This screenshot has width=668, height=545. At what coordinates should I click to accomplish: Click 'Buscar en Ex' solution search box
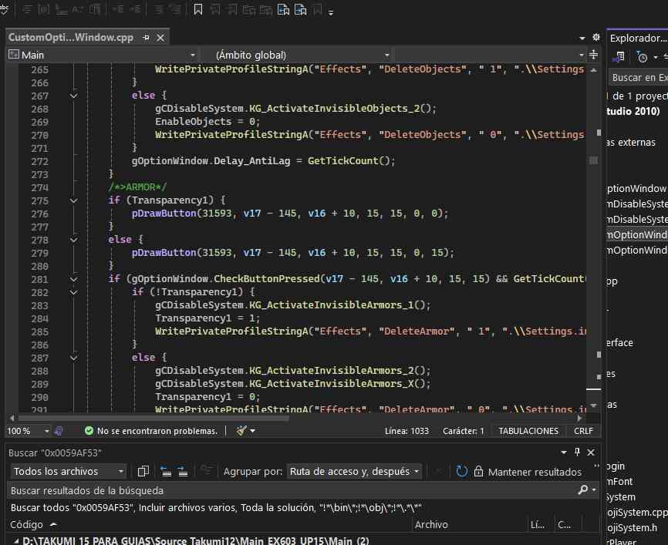[x=638, y=78]
